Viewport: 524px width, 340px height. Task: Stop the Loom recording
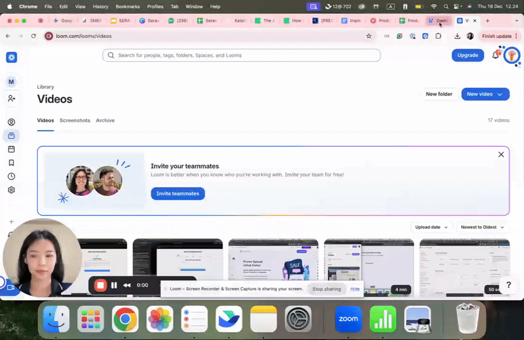(101, 285)
